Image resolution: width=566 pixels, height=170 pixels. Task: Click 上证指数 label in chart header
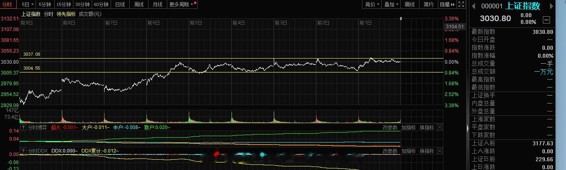coord(31,14)
